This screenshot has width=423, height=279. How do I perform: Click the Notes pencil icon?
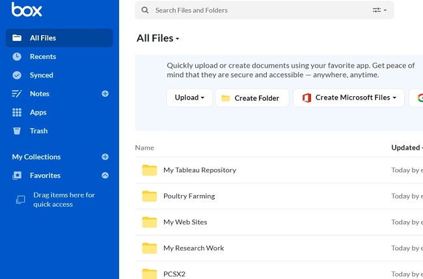point(17,94)
